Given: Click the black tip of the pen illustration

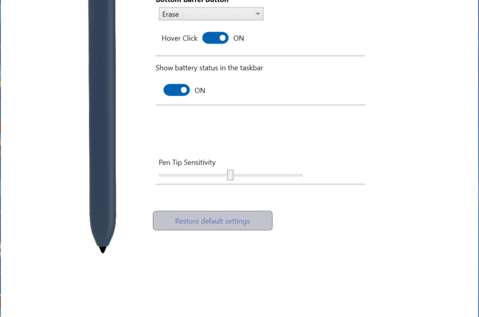Looking at the screenshot, I should coord(103,250).
